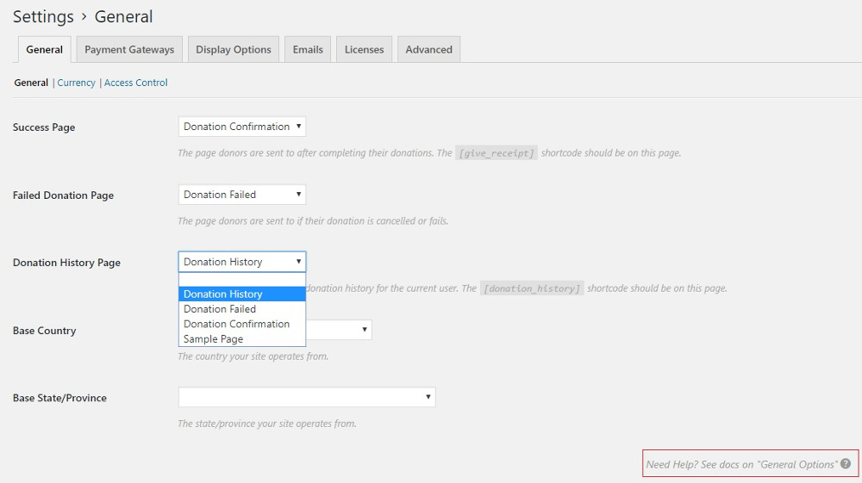Click the help question mark icon
The width and height of the screenshot is (862, 483).
(x=846, y=464)
